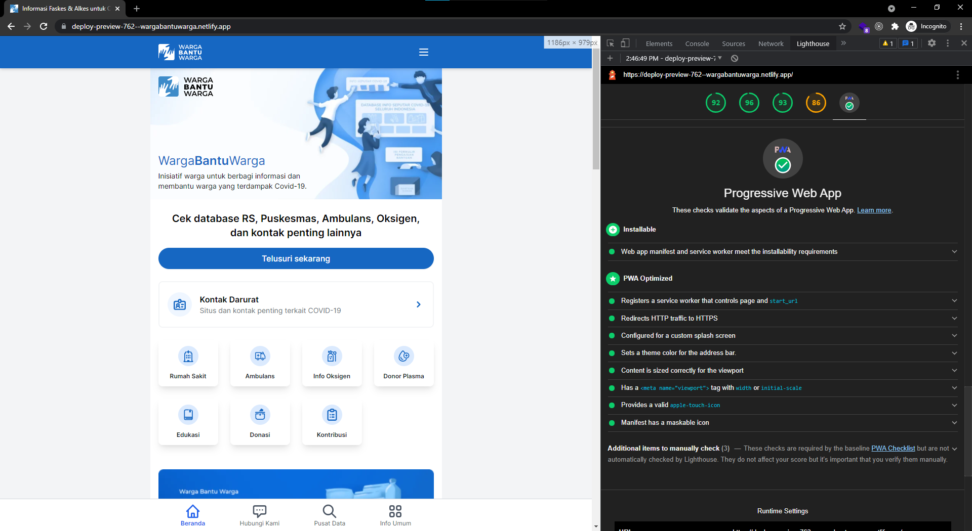
Task: Open the hamburger menu in site header
Action: click(x=424, y=52)
